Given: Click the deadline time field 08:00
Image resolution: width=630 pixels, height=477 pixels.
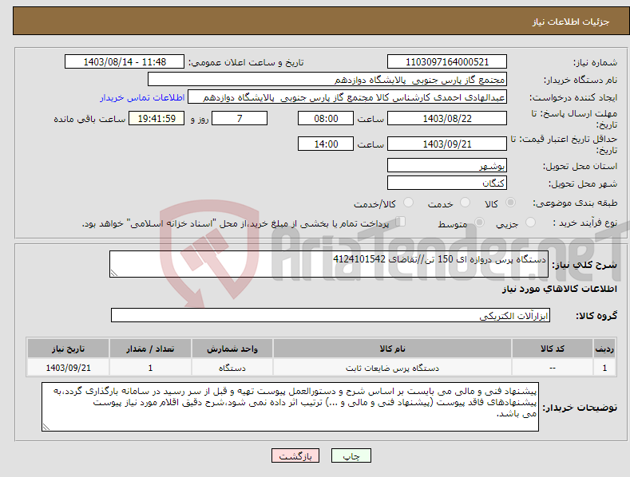Looking at the screenshot, I should click(x=326, y=118).
